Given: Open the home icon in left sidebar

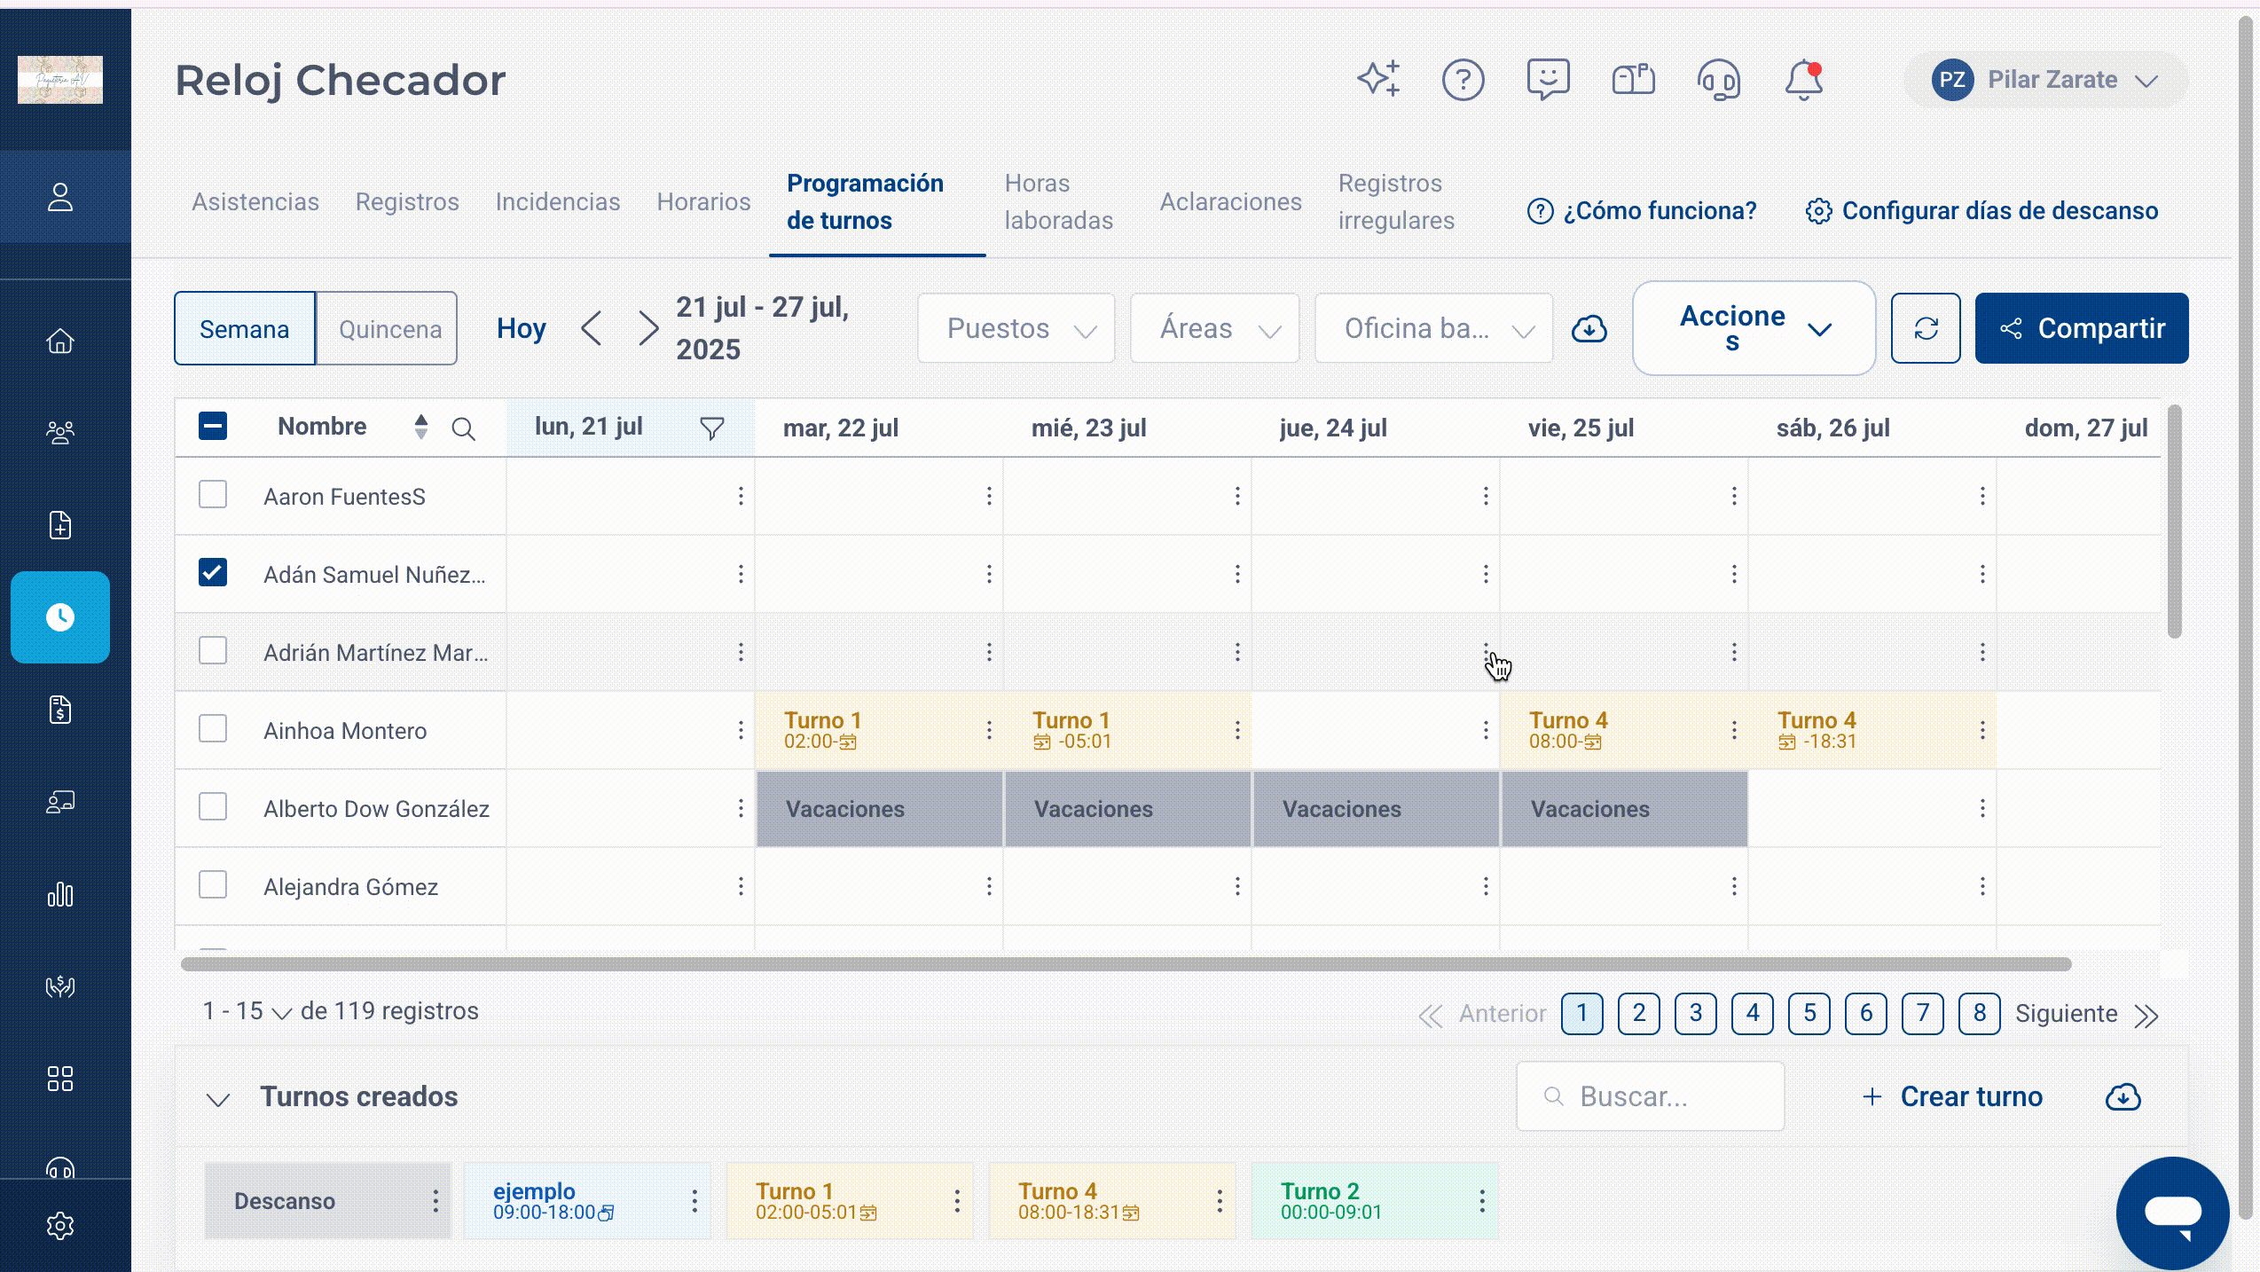Looking at the screenshot, I should pyautogui.click(x=60, y=341).
